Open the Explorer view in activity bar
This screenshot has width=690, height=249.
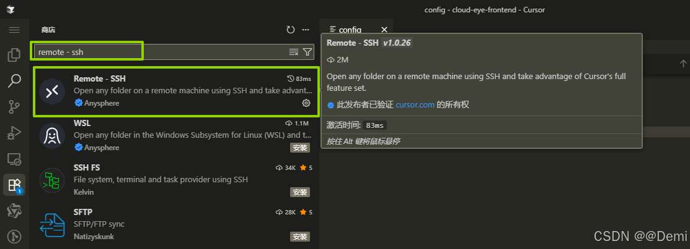[x=14, y=55]
